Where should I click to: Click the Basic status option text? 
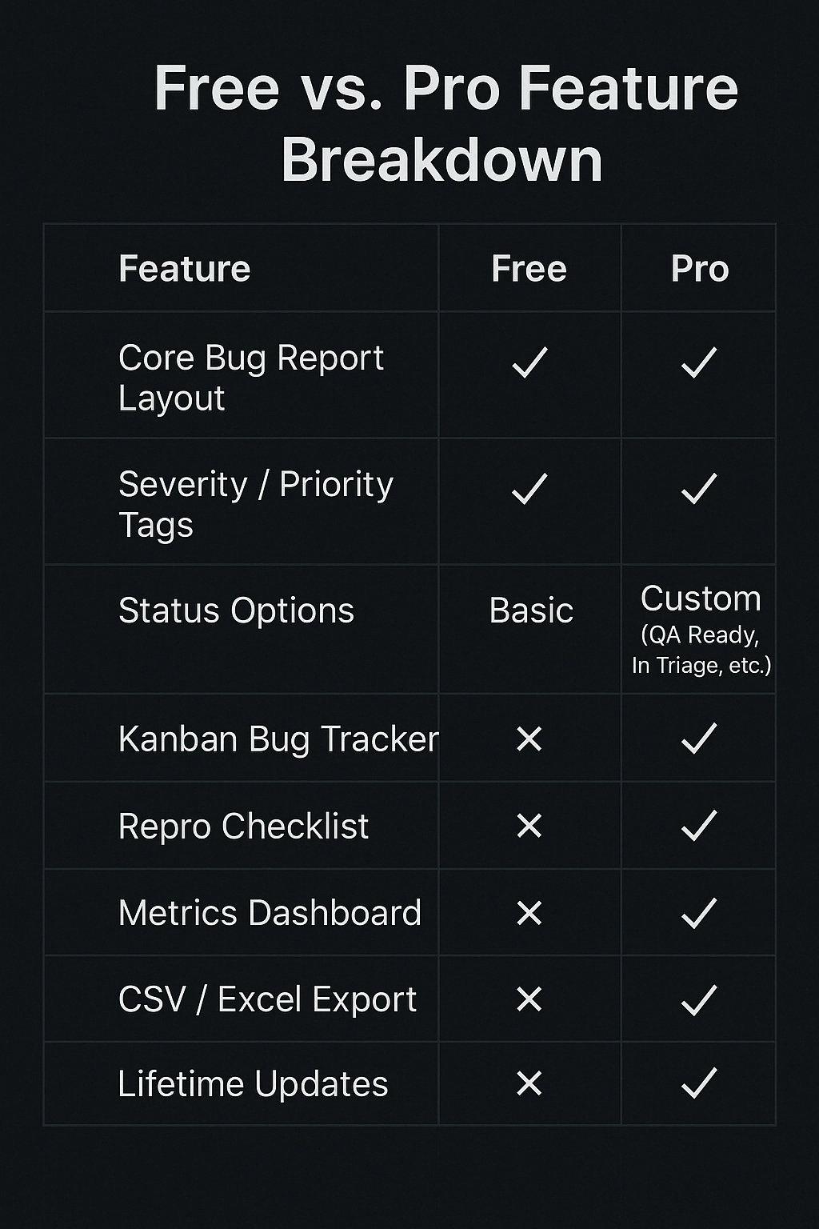tap(531, 610)
